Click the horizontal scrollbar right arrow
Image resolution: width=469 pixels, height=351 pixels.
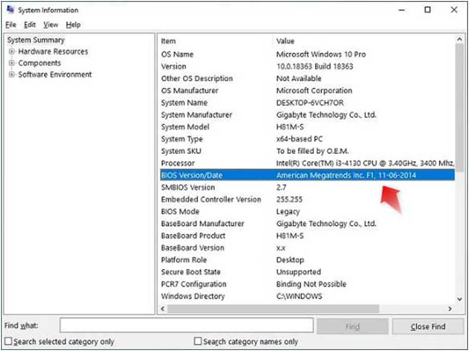tap(450, 309)
